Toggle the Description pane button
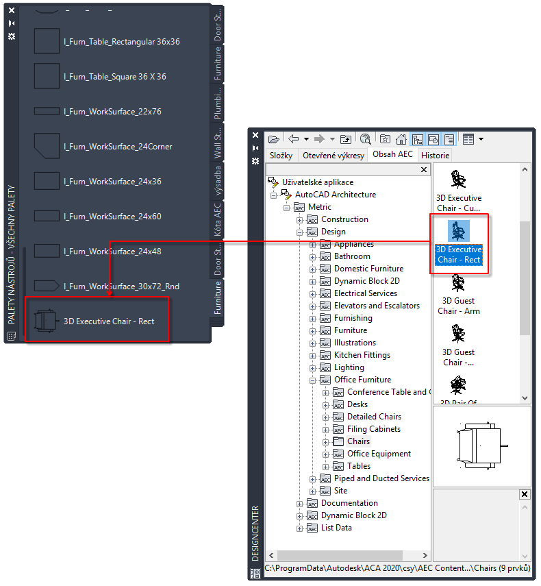 (449, 139)
